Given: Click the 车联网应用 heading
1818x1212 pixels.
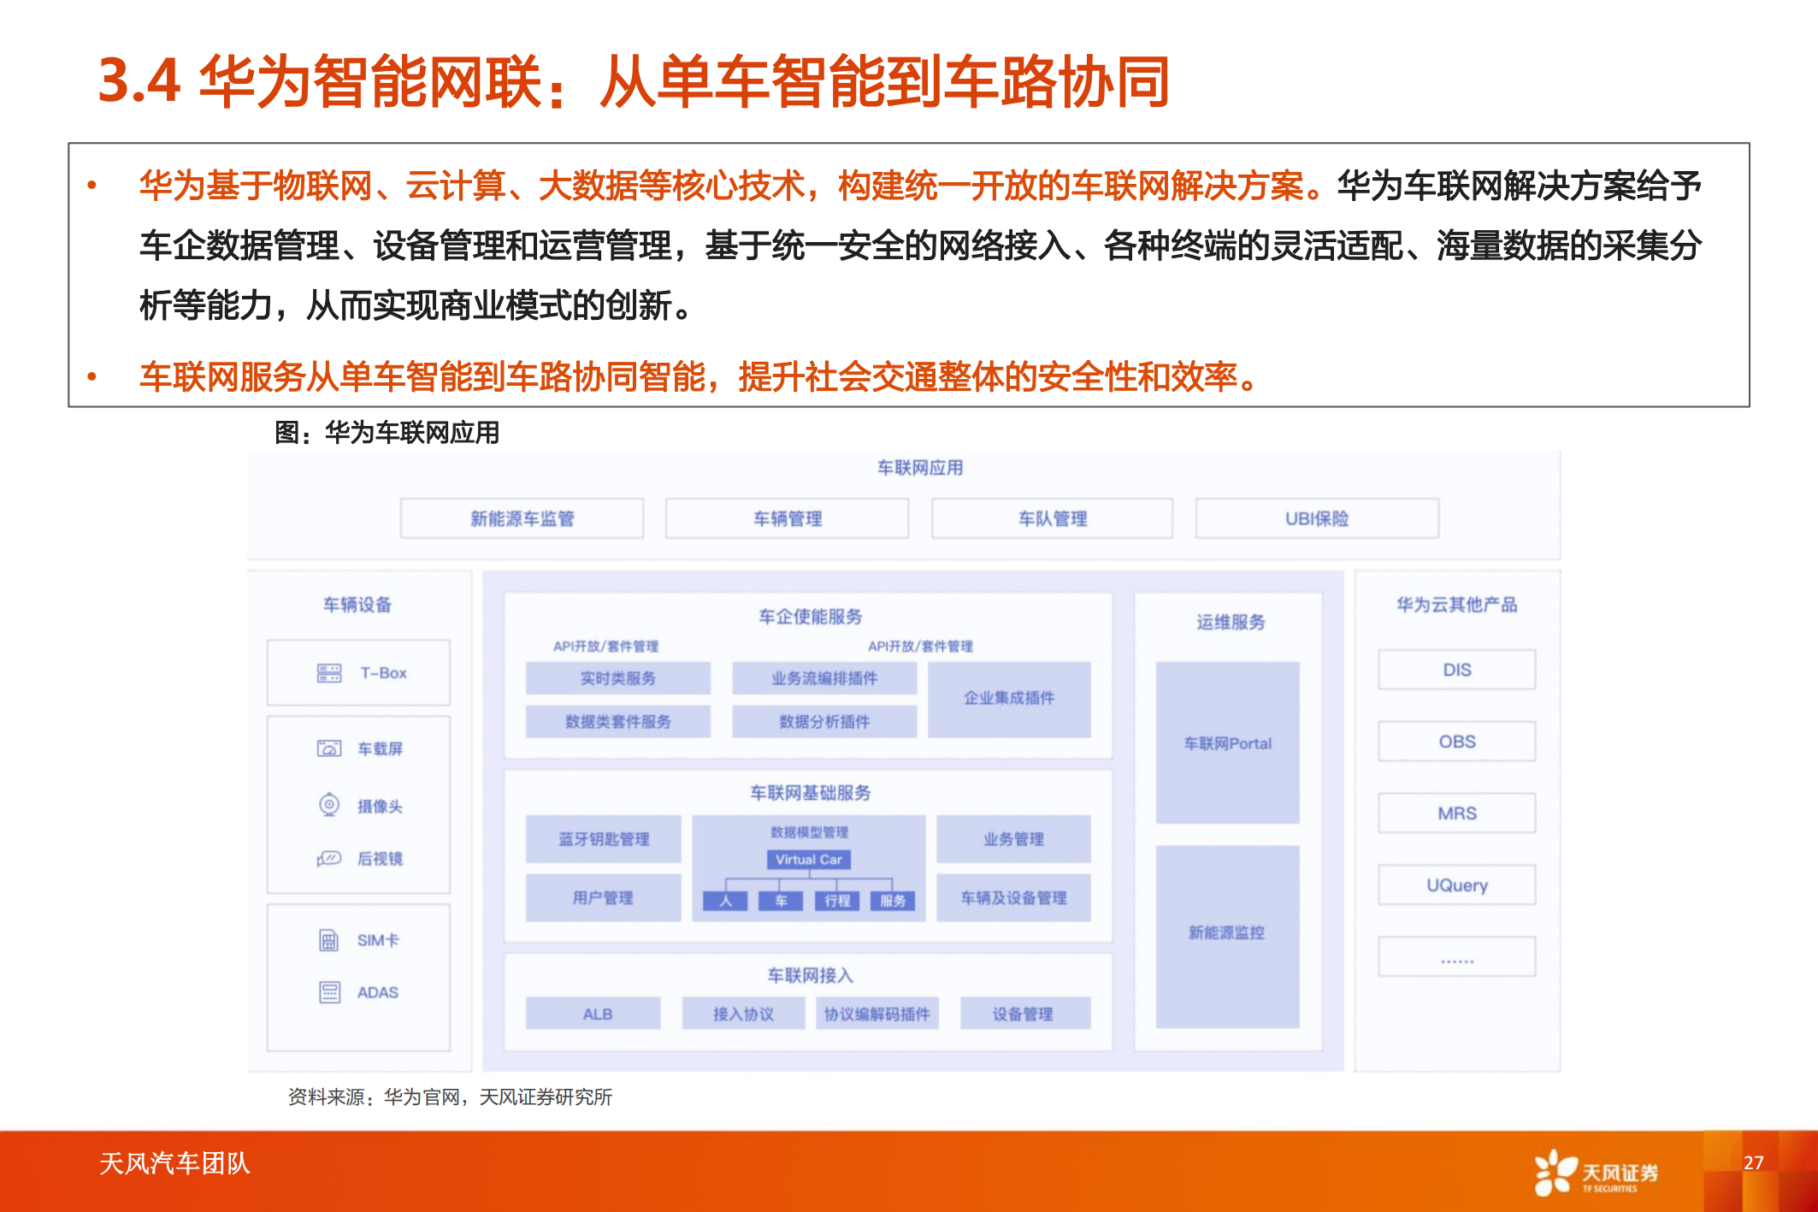Looking at the screenshot, I should (x=920, y=468).
